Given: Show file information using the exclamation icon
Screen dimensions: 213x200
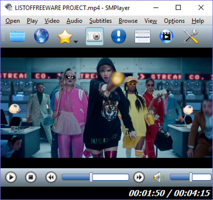Looking at the screenshot, I should tap(119, 36).
